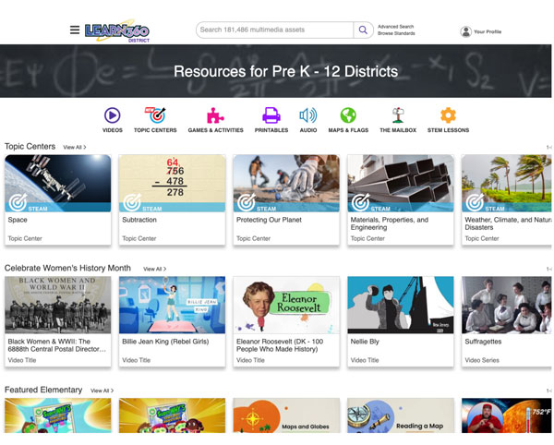Expand View All for Featured Elementary
The width and height of the screenshot is (554, 445).
tap(102, 391)
